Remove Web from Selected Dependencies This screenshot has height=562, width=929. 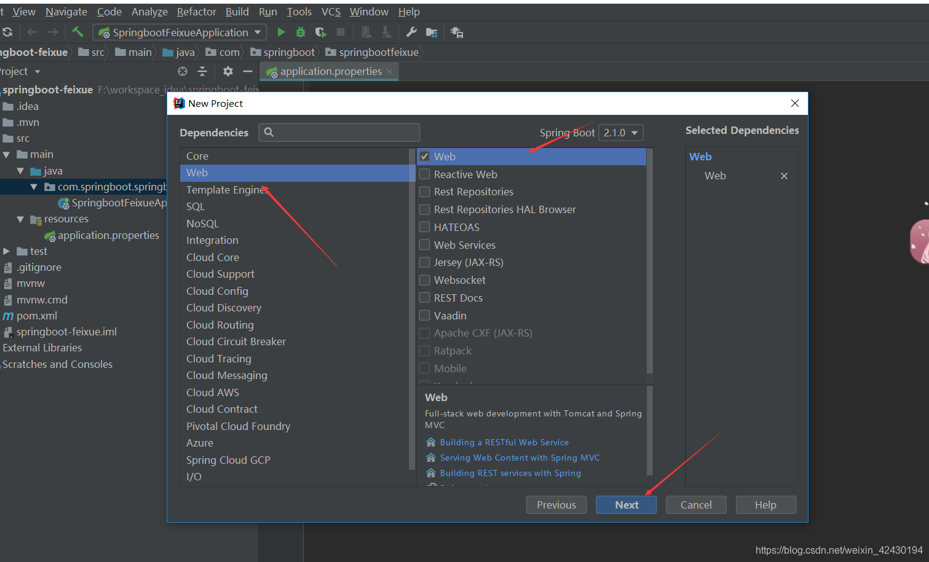[x=784, y=176]
